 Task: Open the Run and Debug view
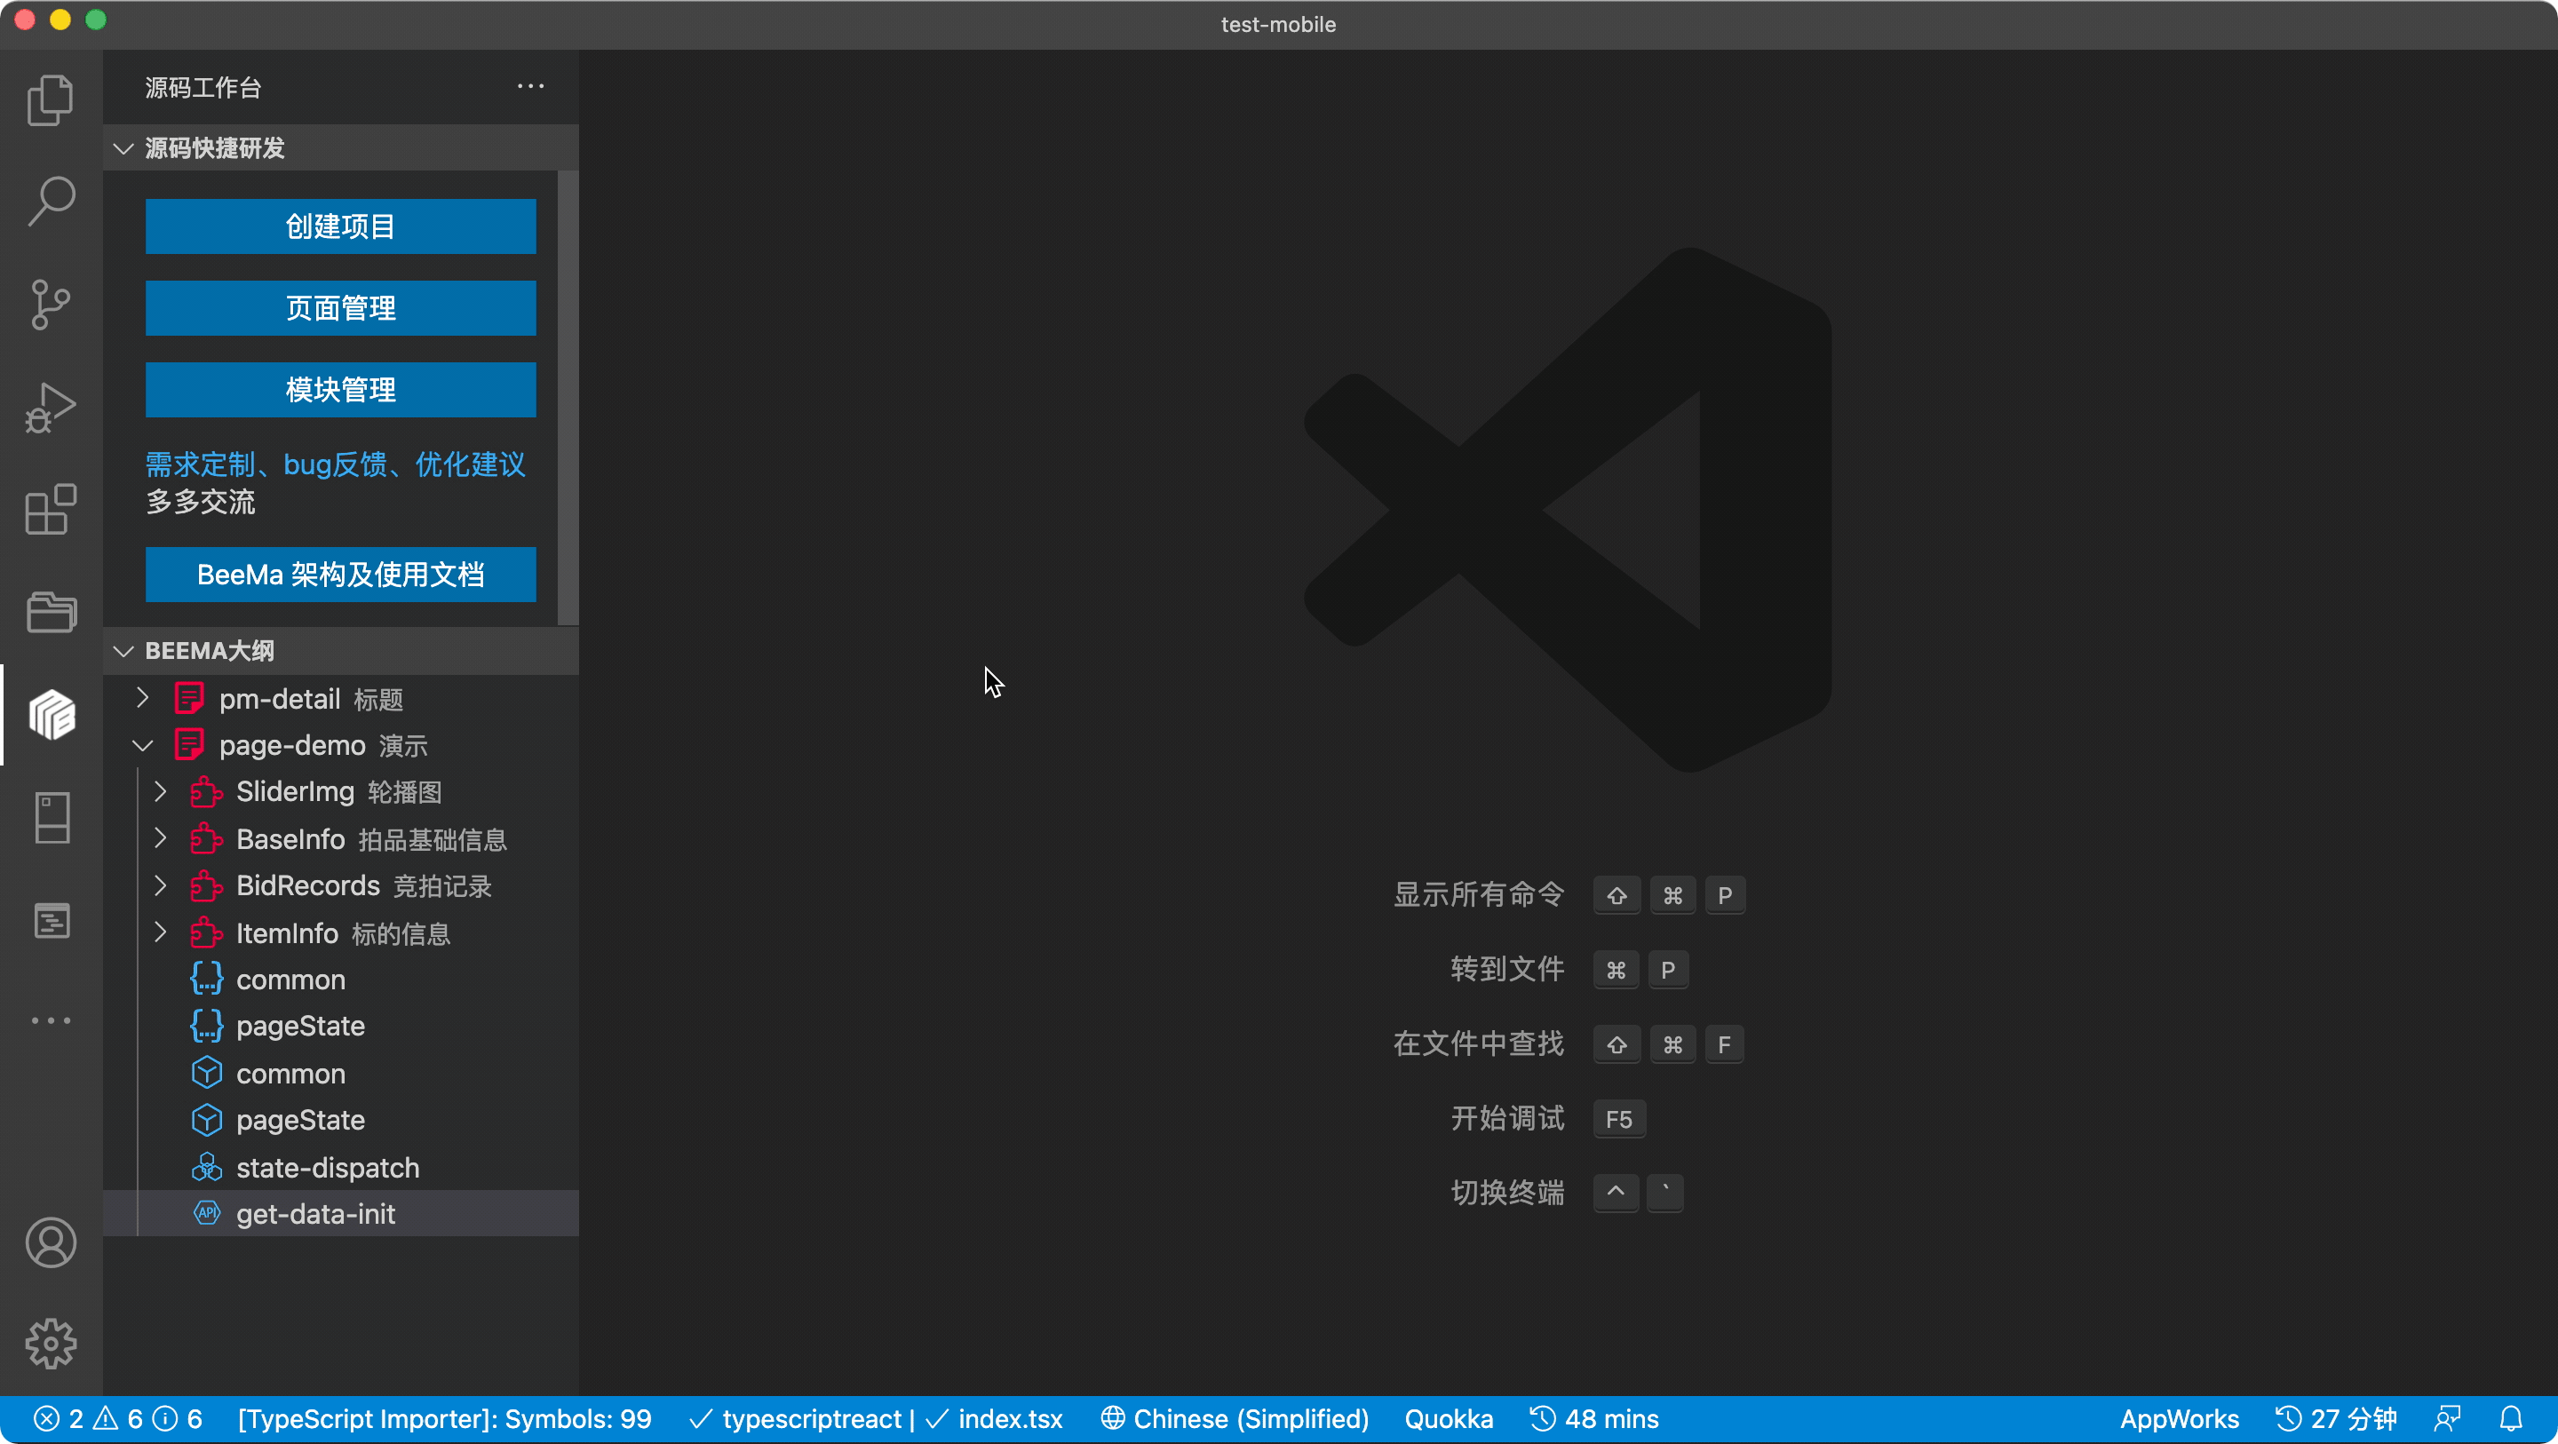[51, 408]
